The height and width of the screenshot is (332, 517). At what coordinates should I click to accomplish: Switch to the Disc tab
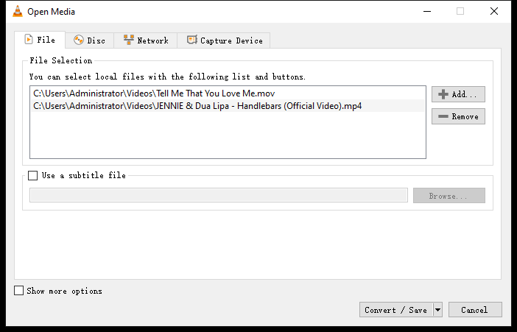[88, 40]
